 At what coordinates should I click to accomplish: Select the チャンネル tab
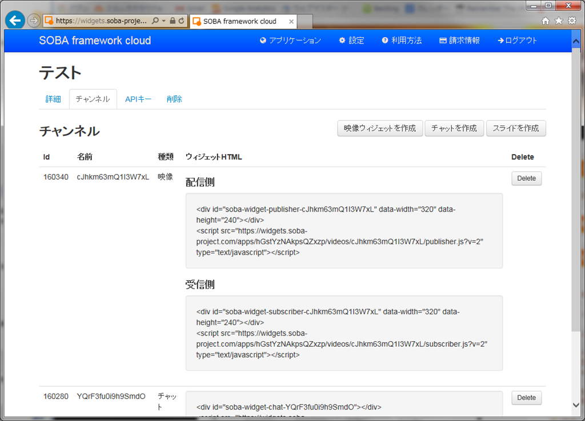click(x=93, y=99)
